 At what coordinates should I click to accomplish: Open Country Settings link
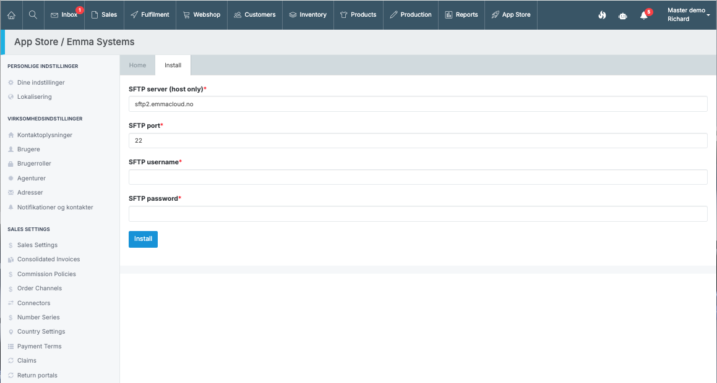tap(41, 332)
